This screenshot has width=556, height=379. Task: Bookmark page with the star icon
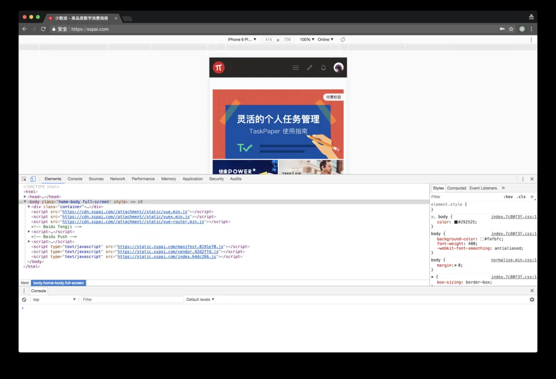pos(511,29)
